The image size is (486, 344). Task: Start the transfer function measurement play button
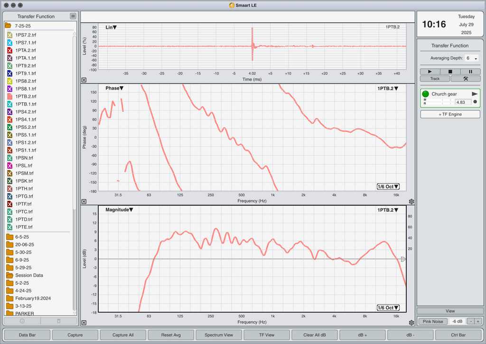[430, 72]
